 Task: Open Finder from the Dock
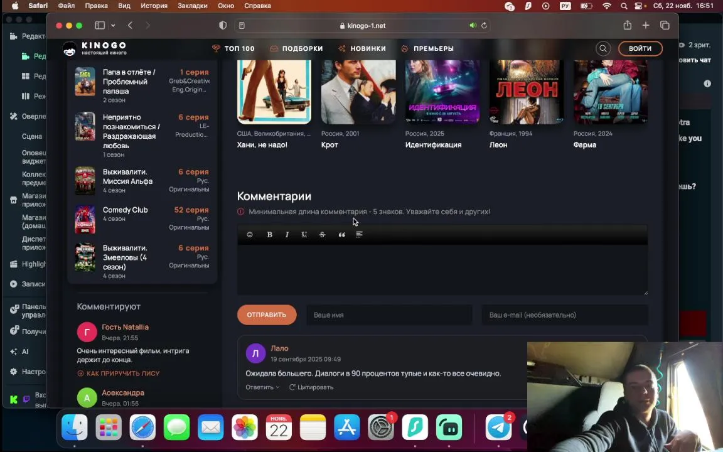pos(74,427)
